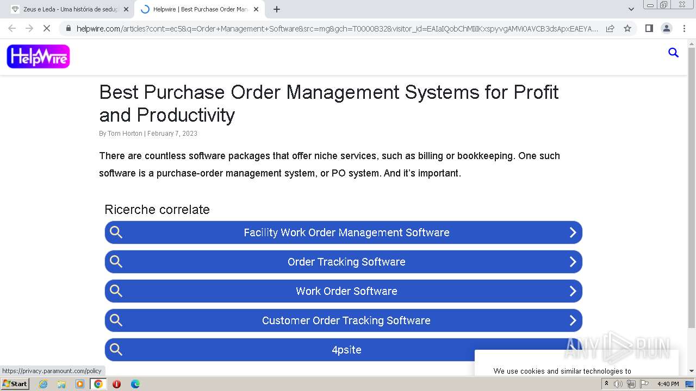Click the forward navigation arrow

pyautogui.click(x=29, y=28)
